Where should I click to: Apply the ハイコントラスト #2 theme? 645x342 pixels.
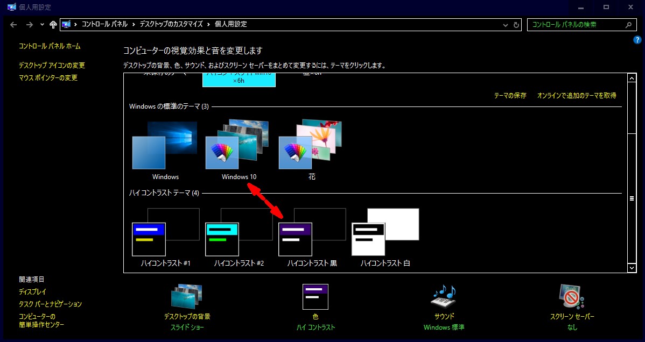239,232
